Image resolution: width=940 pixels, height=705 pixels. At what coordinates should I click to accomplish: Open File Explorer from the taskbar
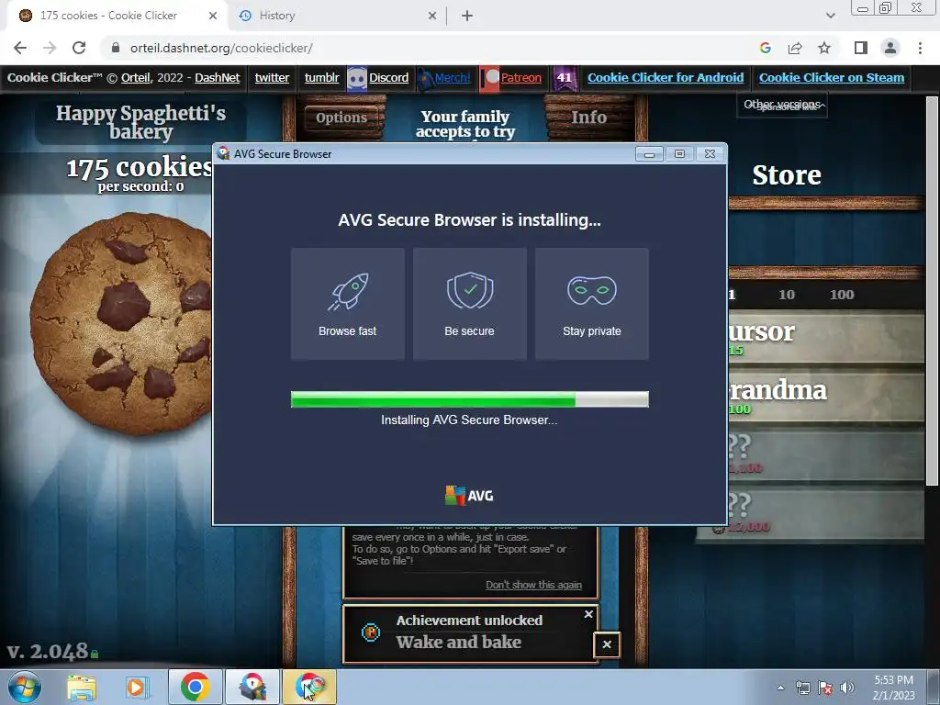[82, 687]
